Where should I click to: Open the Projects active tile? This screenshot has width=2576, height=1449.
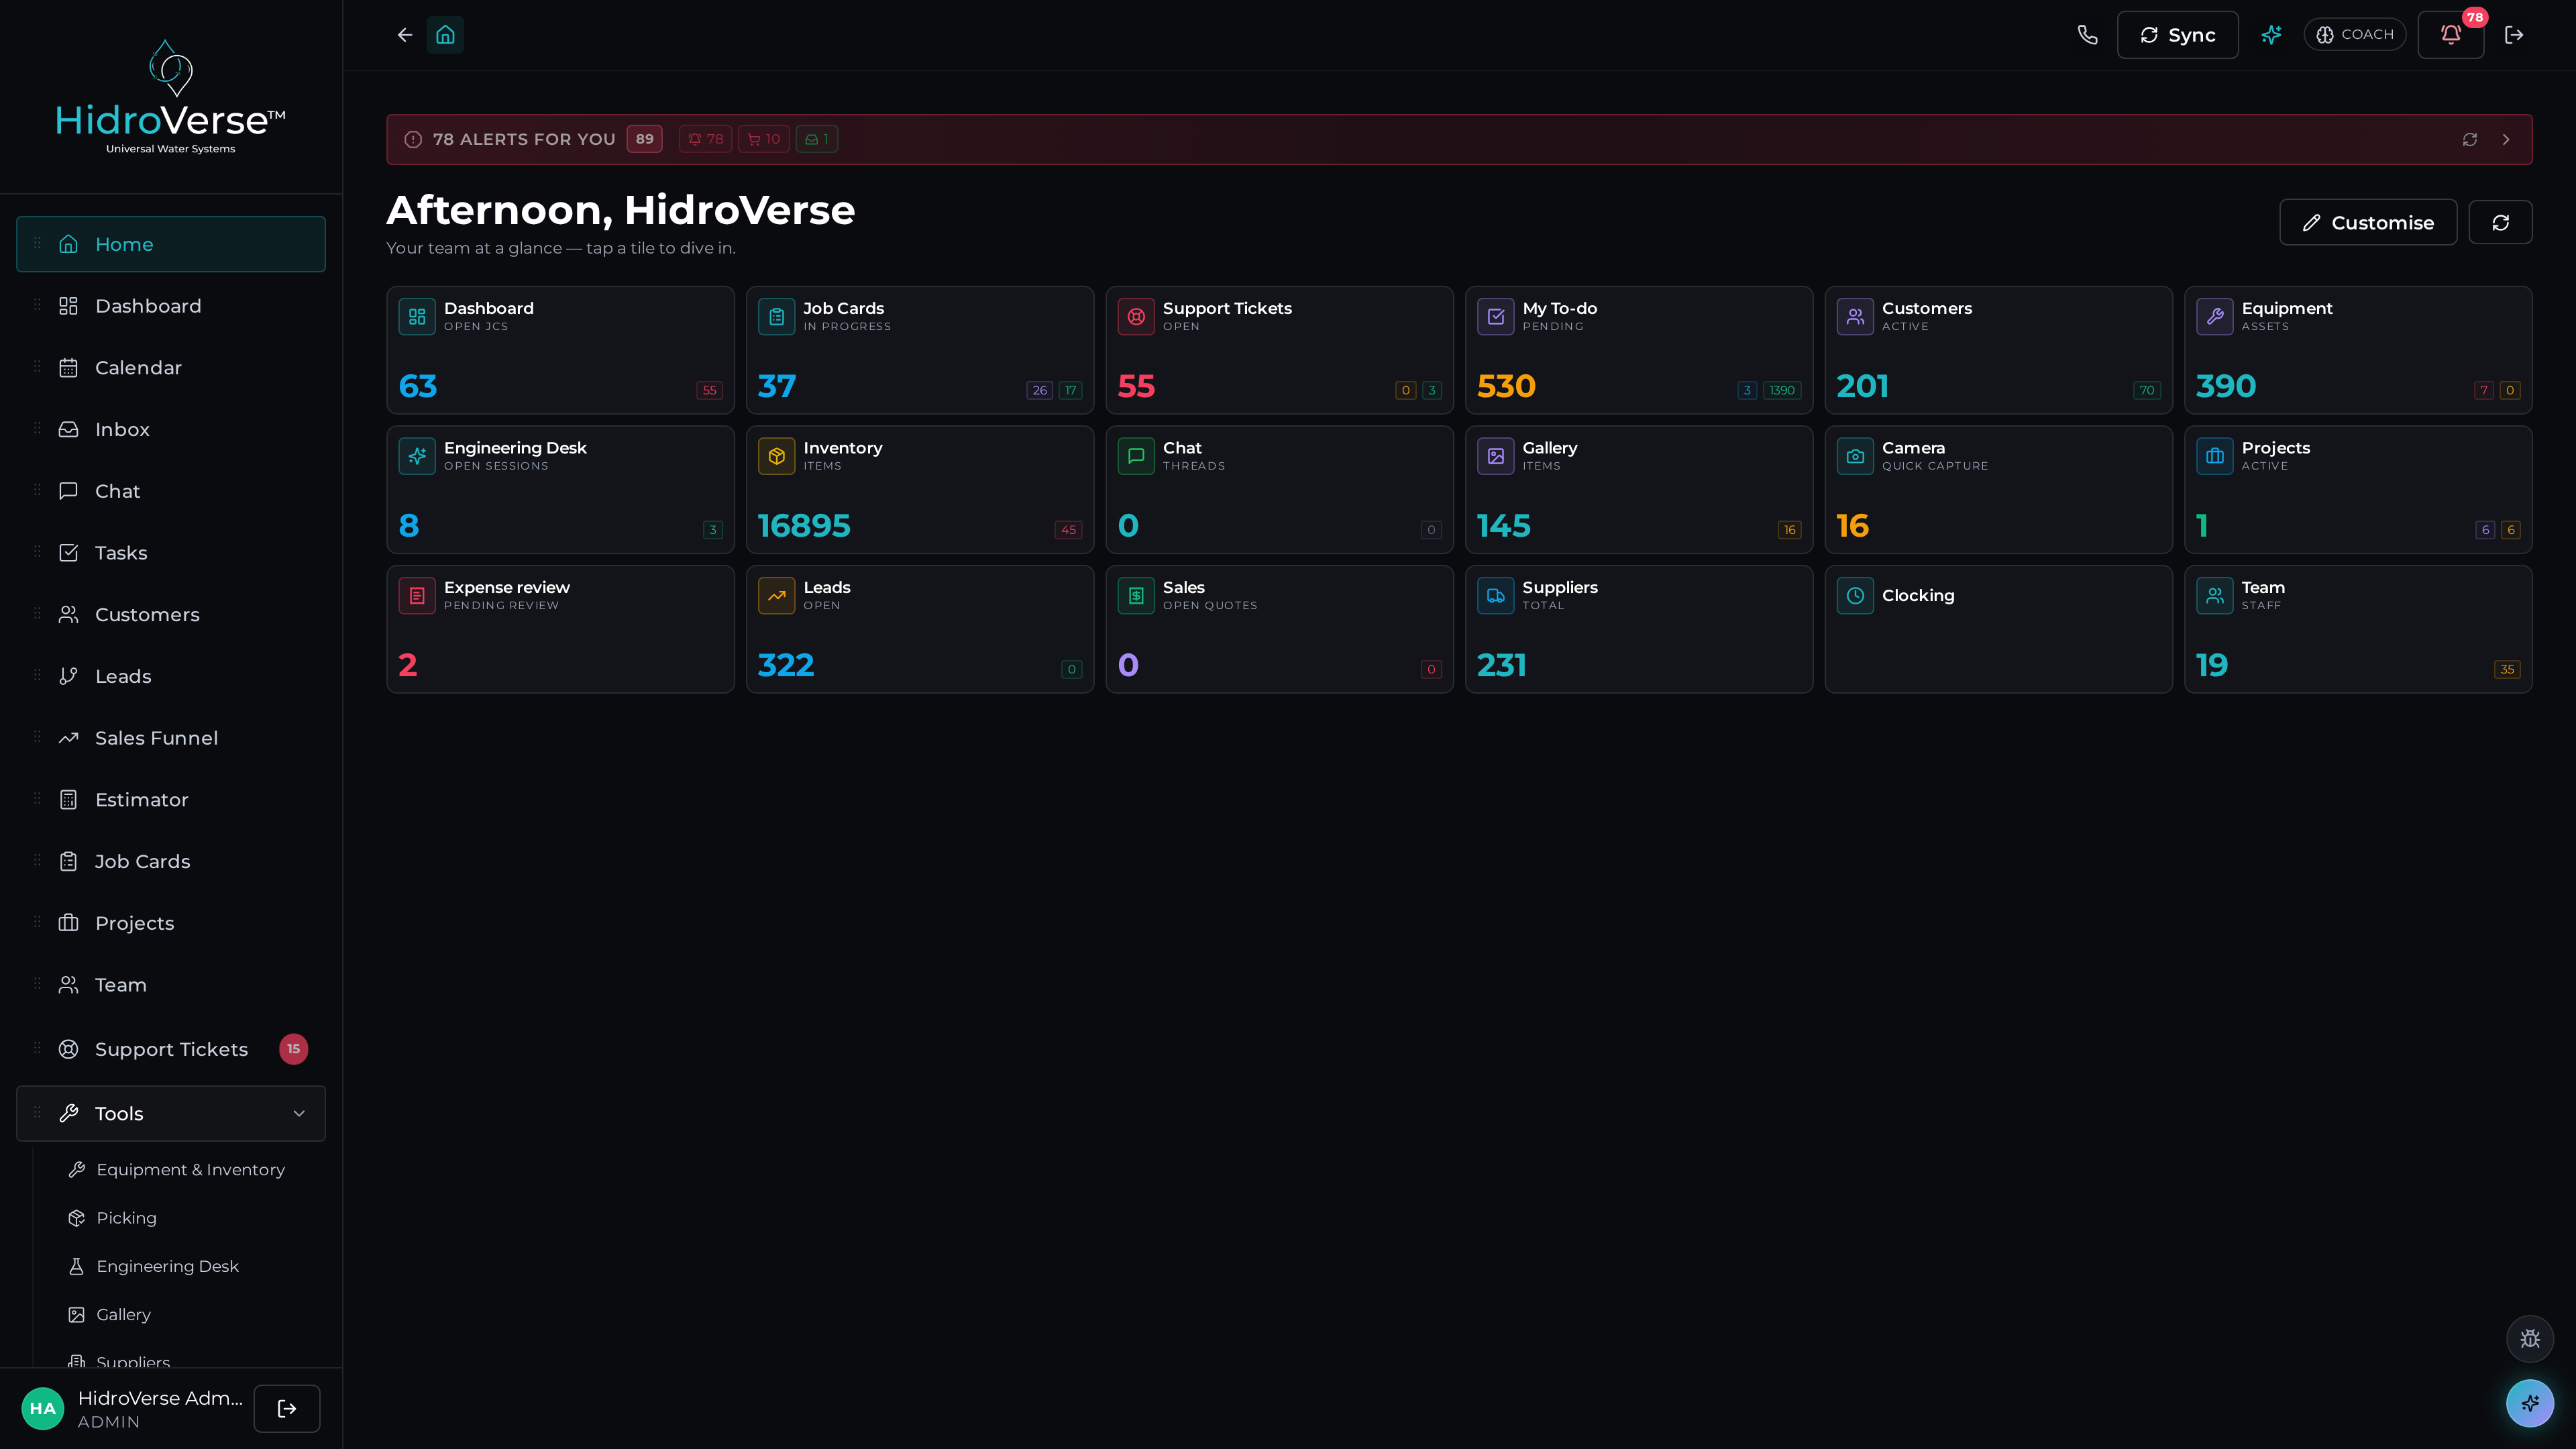tap(2358, 490)
